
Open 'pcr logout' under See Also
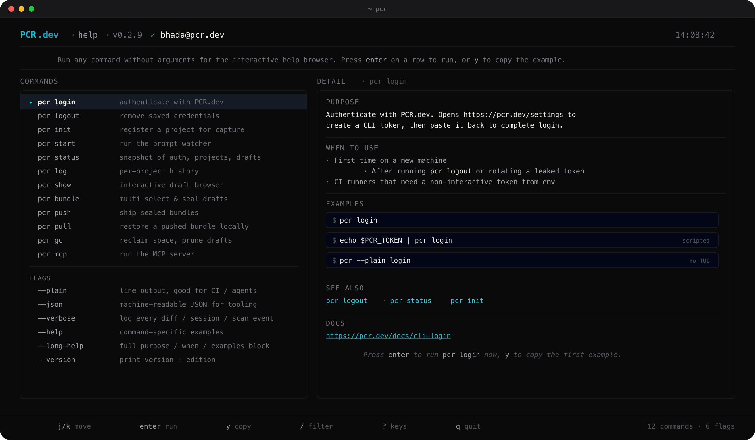[346, 300]
